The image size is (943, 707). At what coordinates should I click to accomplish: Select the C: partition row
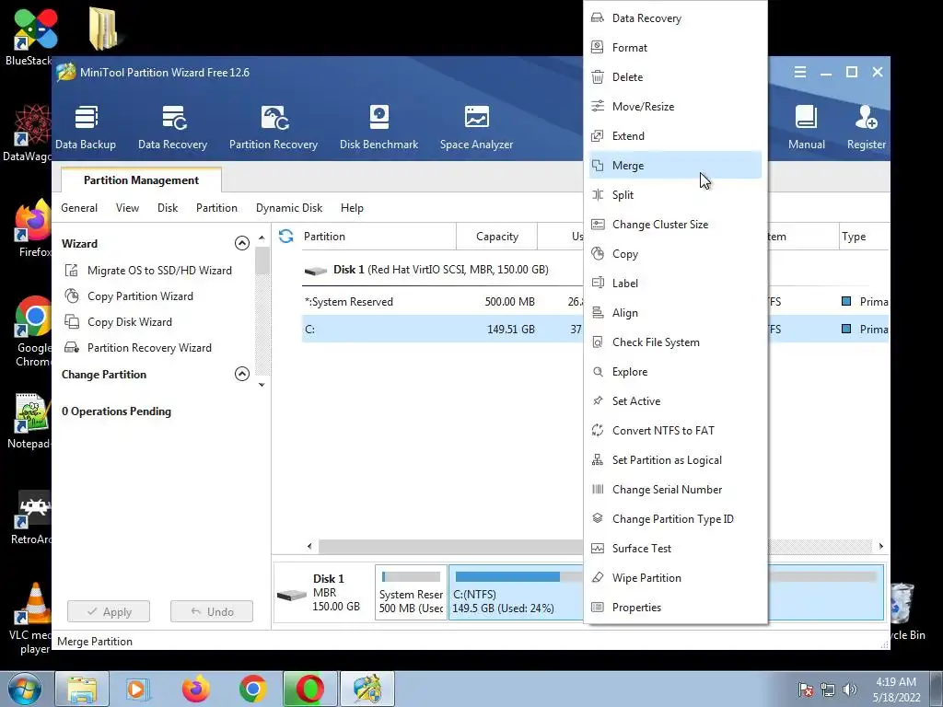tap(443, 329)
